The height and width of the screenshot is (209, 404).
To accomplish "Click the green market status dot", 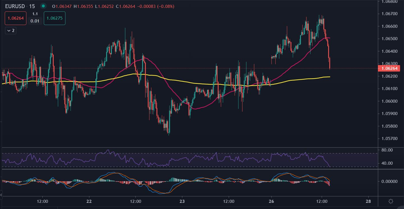I will (43, 6).
